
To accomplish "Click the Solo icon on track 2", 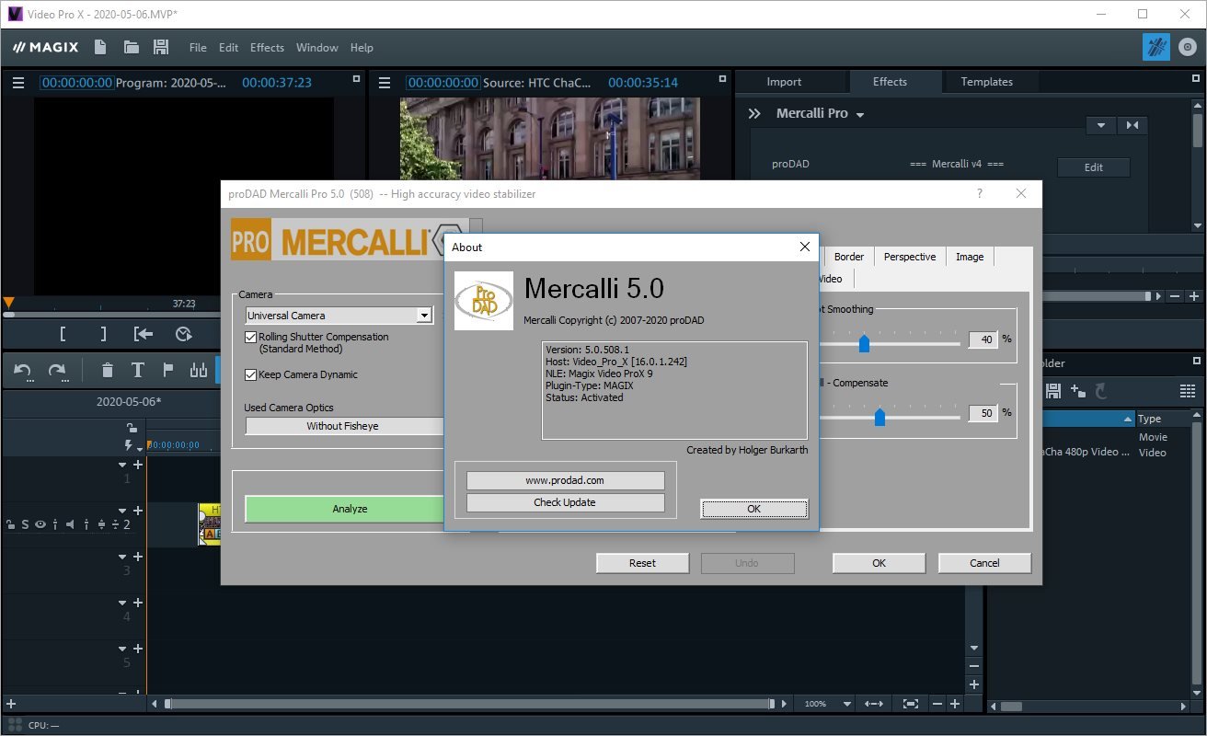I will (x=25, y=524).
